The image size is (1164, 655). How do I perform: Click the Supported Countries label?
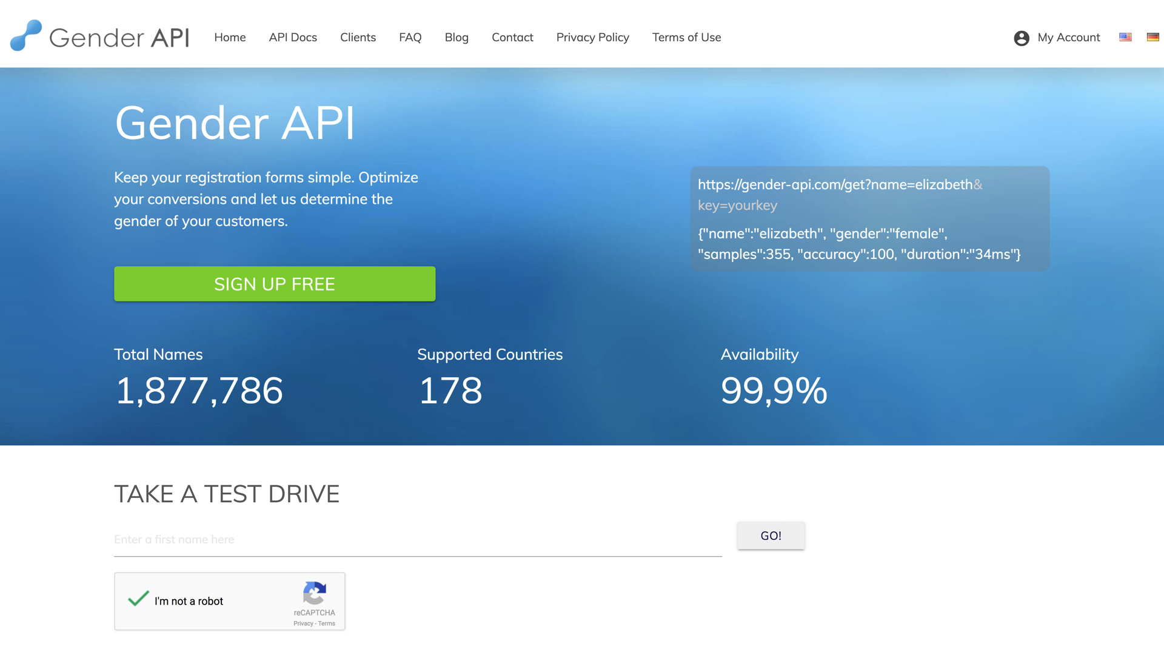(x=490, y=354)
